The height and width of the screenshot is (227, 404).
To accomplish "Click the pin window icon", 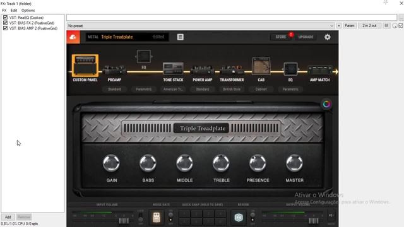I will click(x=386, y=3).
